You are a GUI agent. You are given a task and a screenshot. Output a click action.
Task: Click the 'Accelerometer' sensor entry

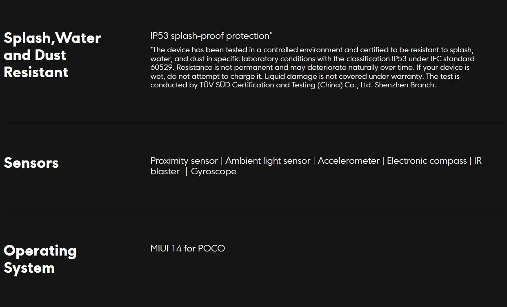click(349, 161)
